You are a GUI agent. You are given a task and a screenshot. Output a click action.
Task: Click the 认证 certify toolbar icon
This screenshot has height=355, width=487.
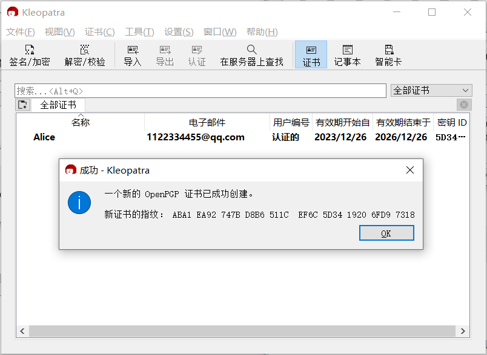[x=197, y=55]
